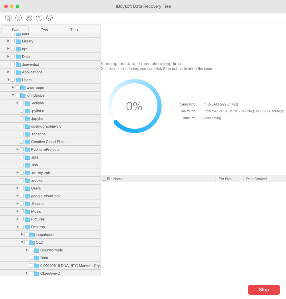This screenshot has width=286, height=299.
Task: Select the Time tab
Action: click(74, 29)
